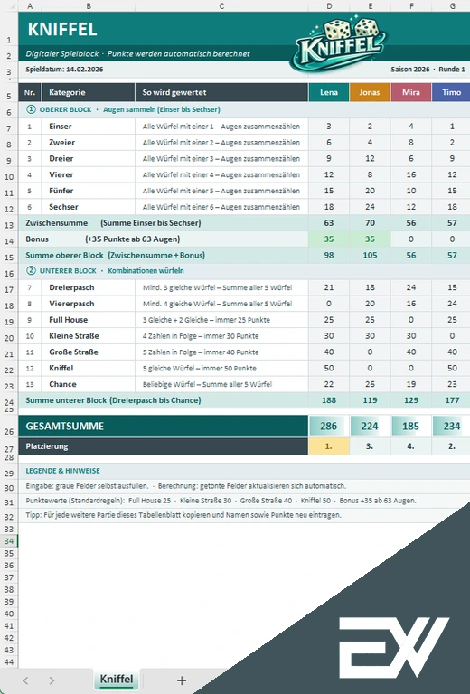Viewport: 470px width, 694px height.
Task: Select Lena's Summe unterer Block 188
Action: pyautogui.click(x=329, y=400)
